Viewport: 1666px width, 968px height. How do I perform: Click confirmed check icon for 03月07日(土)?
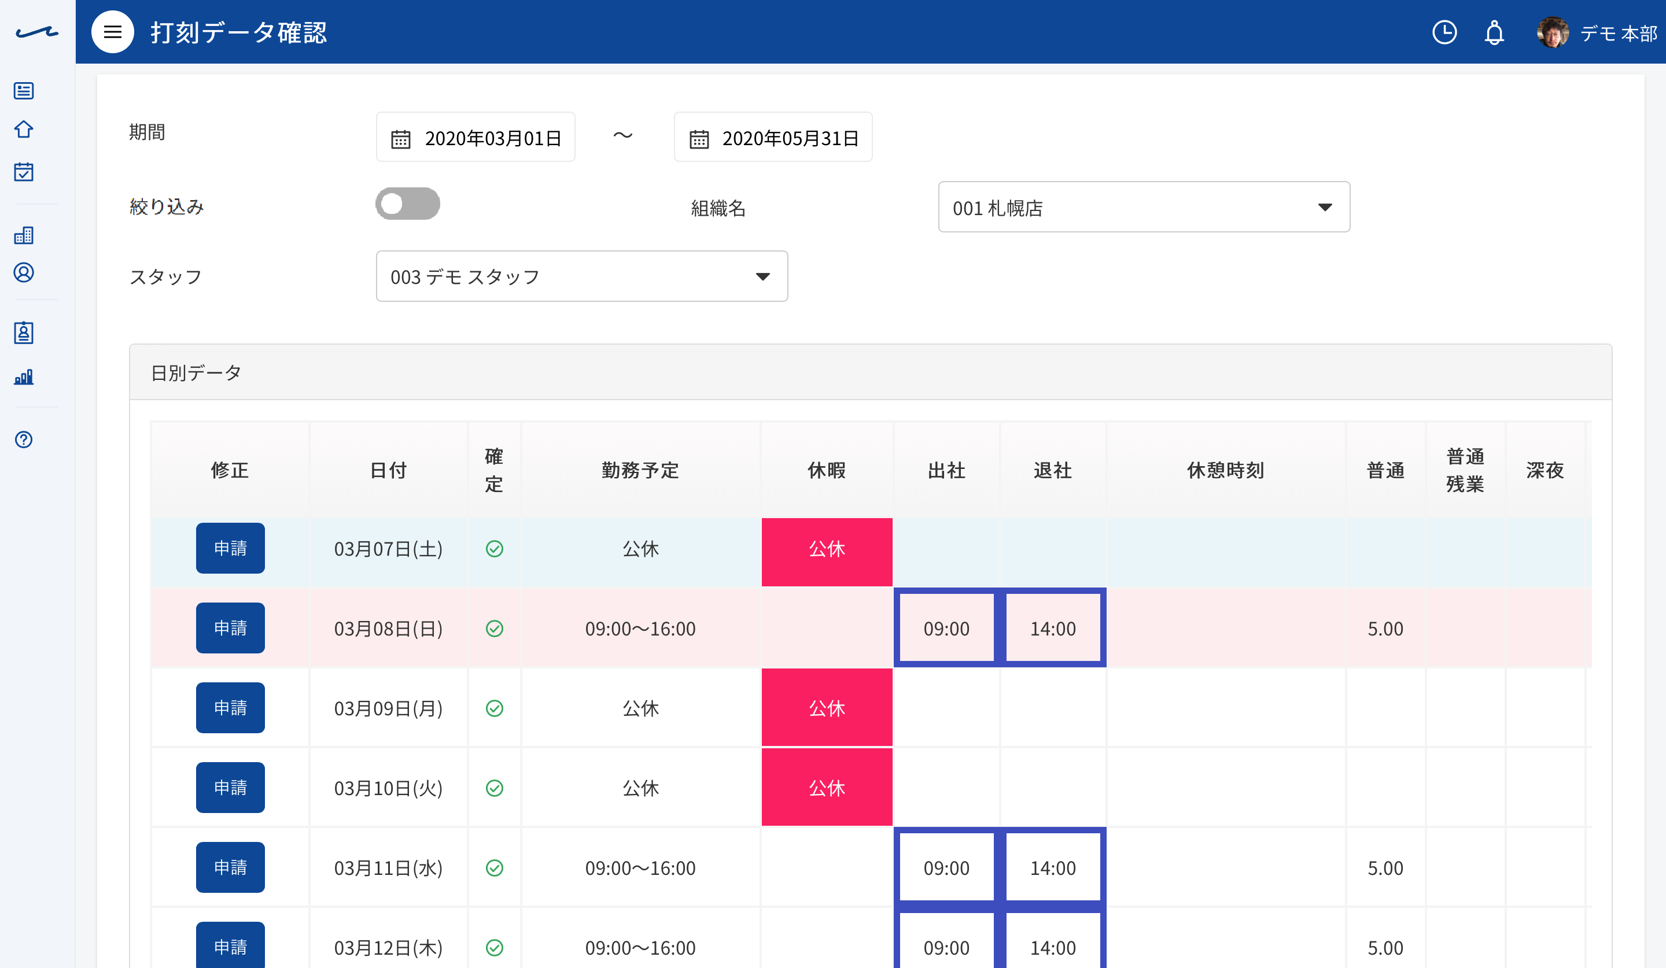pos(495,548)
